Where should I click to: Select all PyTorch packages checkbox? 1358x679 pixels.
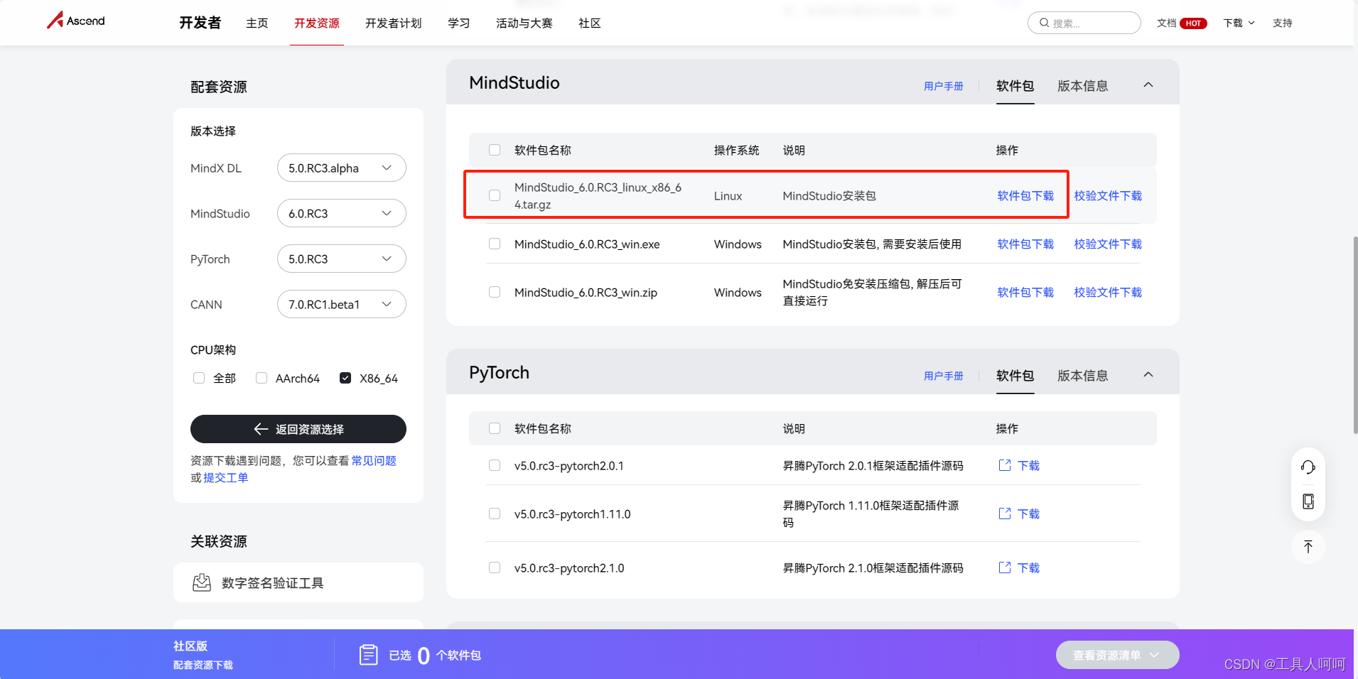pos(495,428)
